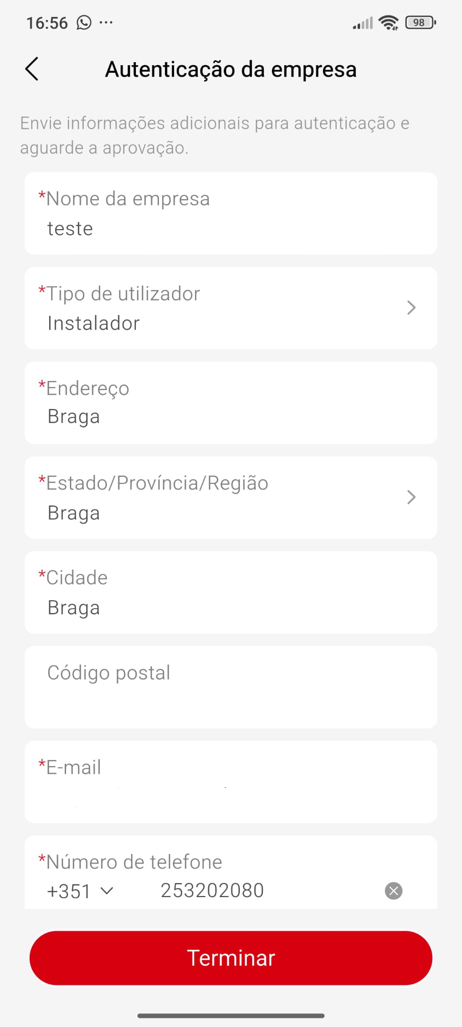462x1027 pixels.
Task: Edit the Nome da empresa field
Action: 231,229
